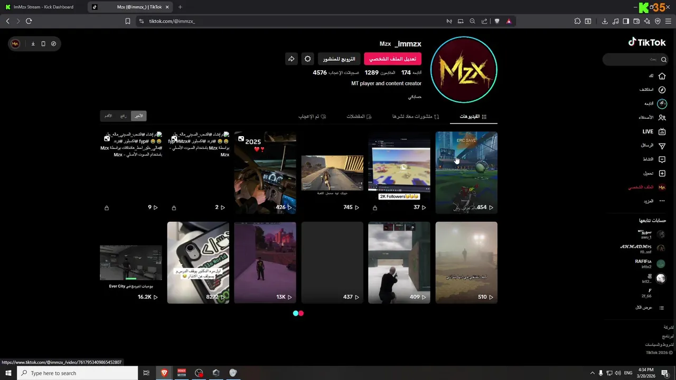Open a new browser tab
Viewport: 676px width, 380px height.
[x=180, y=7]
